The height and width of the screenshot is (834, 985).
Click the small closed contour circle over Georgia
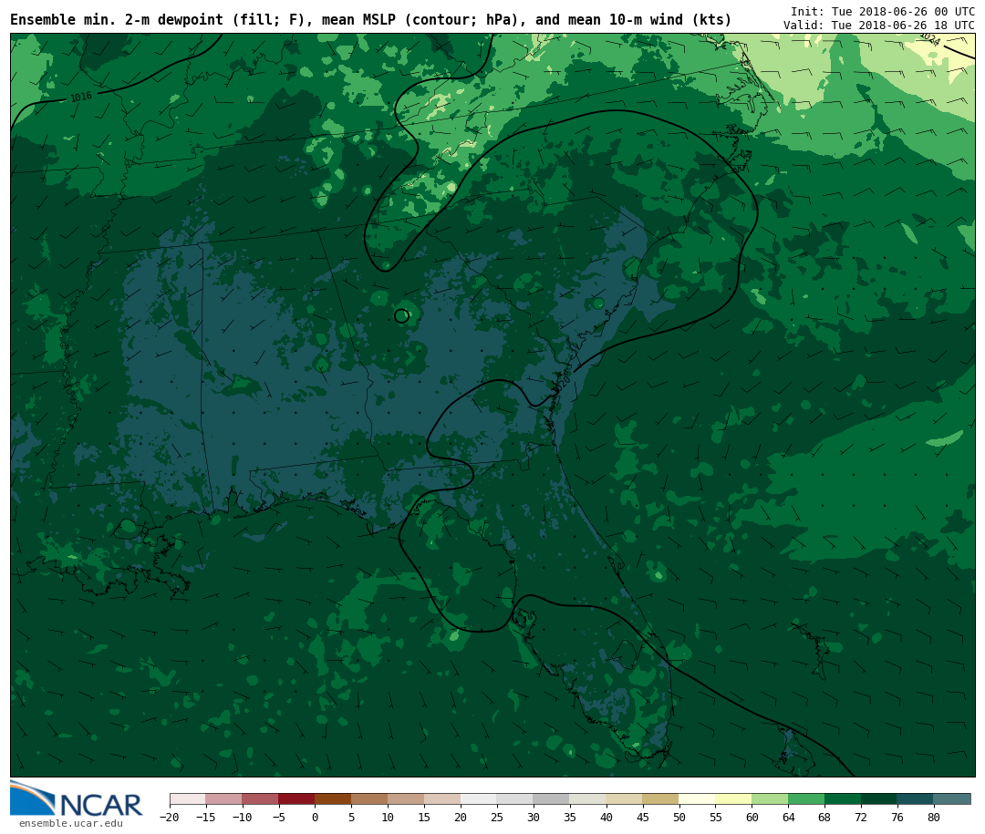[401, 316]
